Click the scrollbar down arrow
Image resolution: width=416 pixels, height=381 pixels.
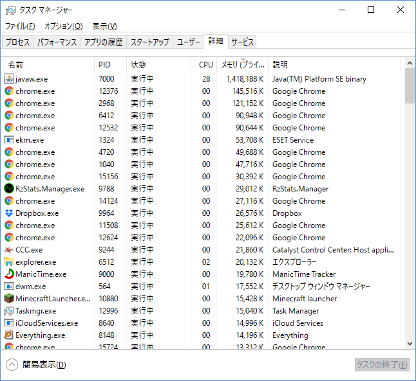(410, 344)
